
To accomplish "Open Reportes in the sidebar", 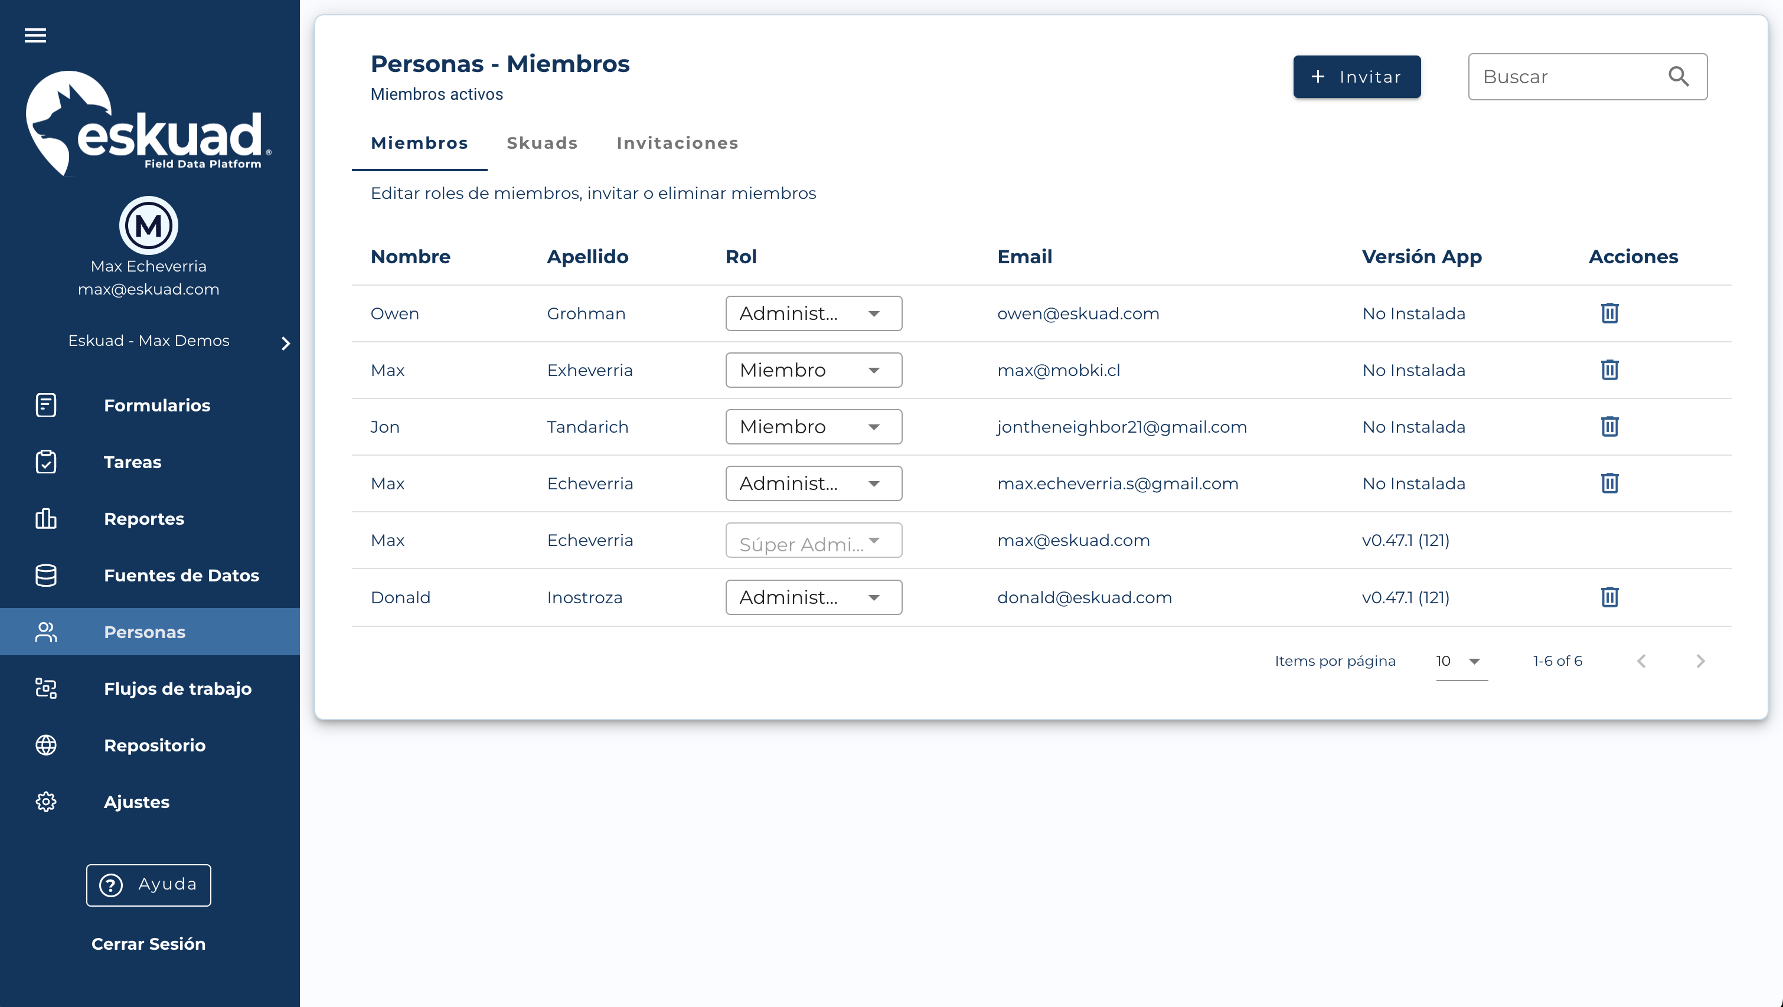I will pos(149,518).
